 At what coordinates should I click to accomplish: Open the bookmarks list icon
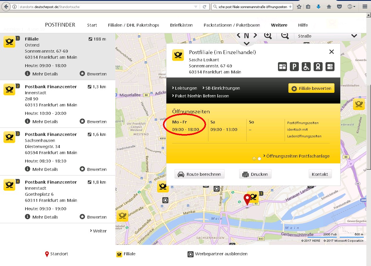pyautogui.click(x=308, y=7)
